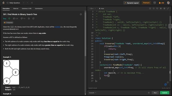Switch to the Description tab
This screenshot has height=96, width=172.
[6, 9]
